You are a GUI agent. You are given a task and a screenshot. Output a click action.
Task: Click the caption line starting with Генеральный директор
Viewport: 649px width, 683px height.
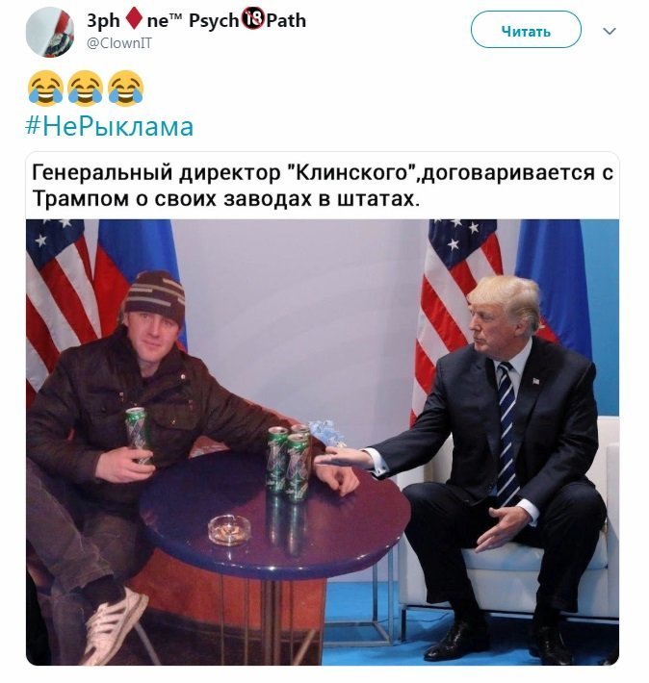click(x=323, y=172)
